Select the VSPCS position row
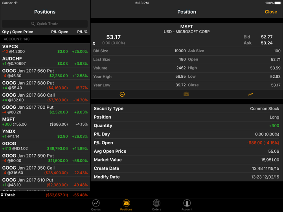This screenshot has height=212, width=283. (45, 49)
